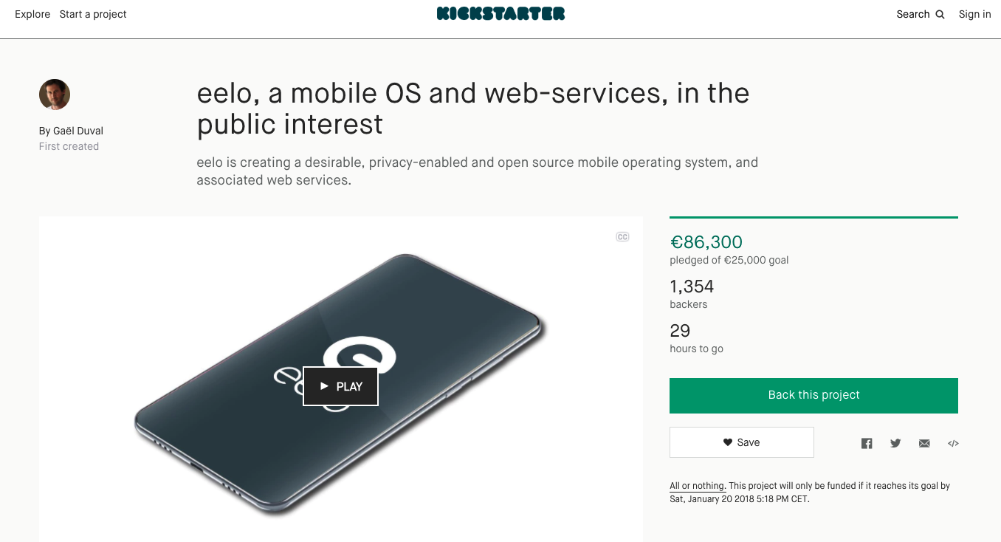Screen dimensions: 1001x542
Task: Open the Explore menu
Action: [32, 14]
